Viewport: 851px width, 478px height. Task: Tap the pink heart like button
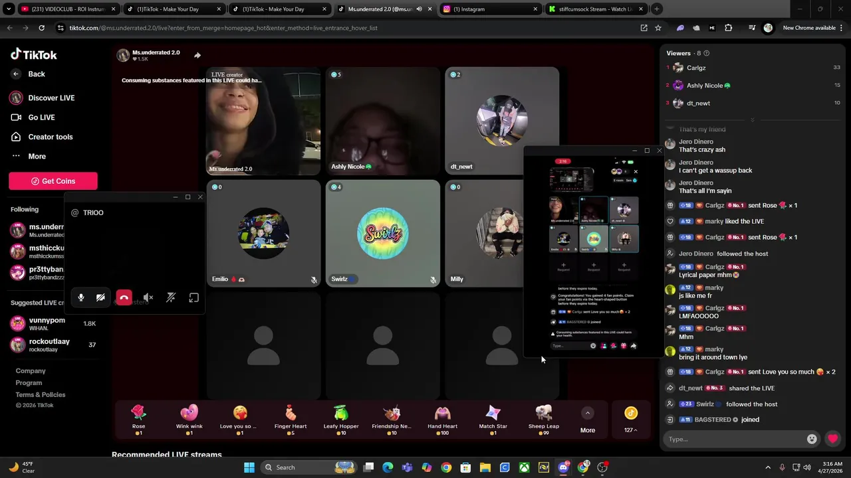coord(832,439)
